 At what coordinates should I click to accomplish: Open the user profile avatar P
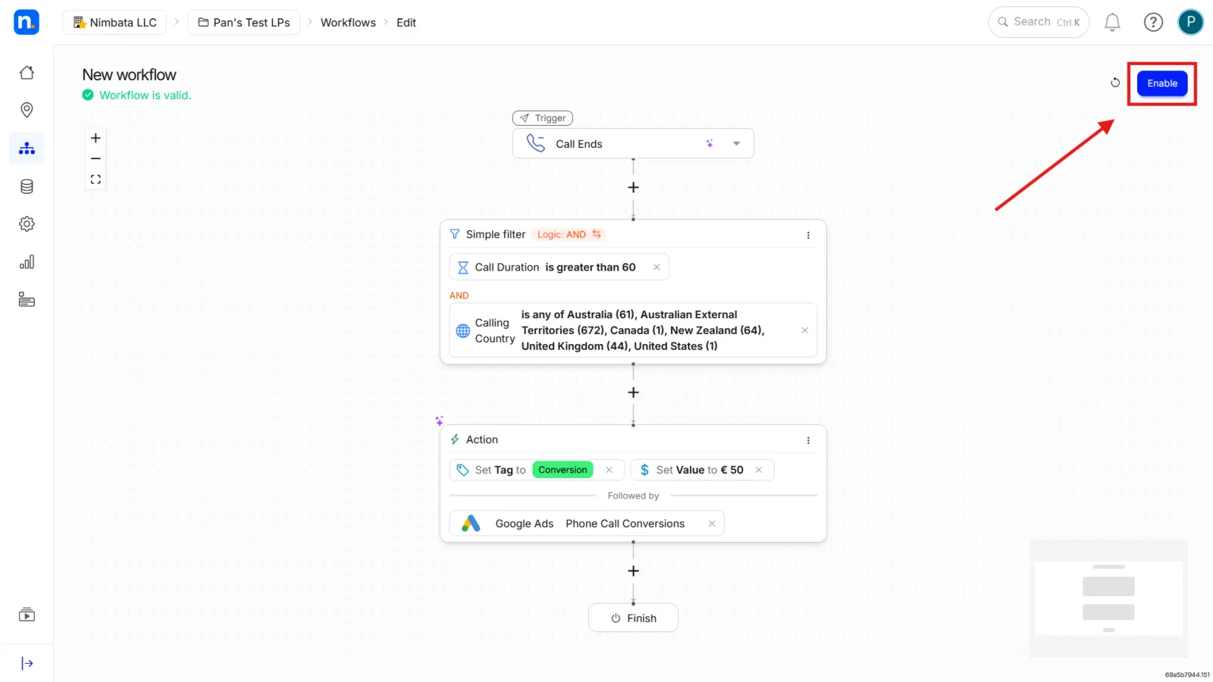[1190, 22]
